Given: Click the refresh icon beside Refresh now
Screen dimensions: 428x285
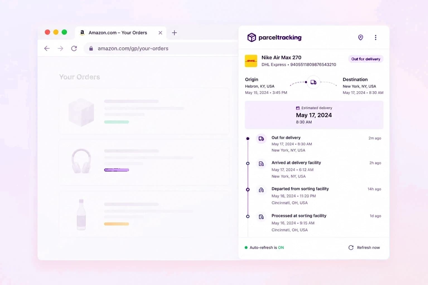Looking at the screenshot, I should click(351, 247).
